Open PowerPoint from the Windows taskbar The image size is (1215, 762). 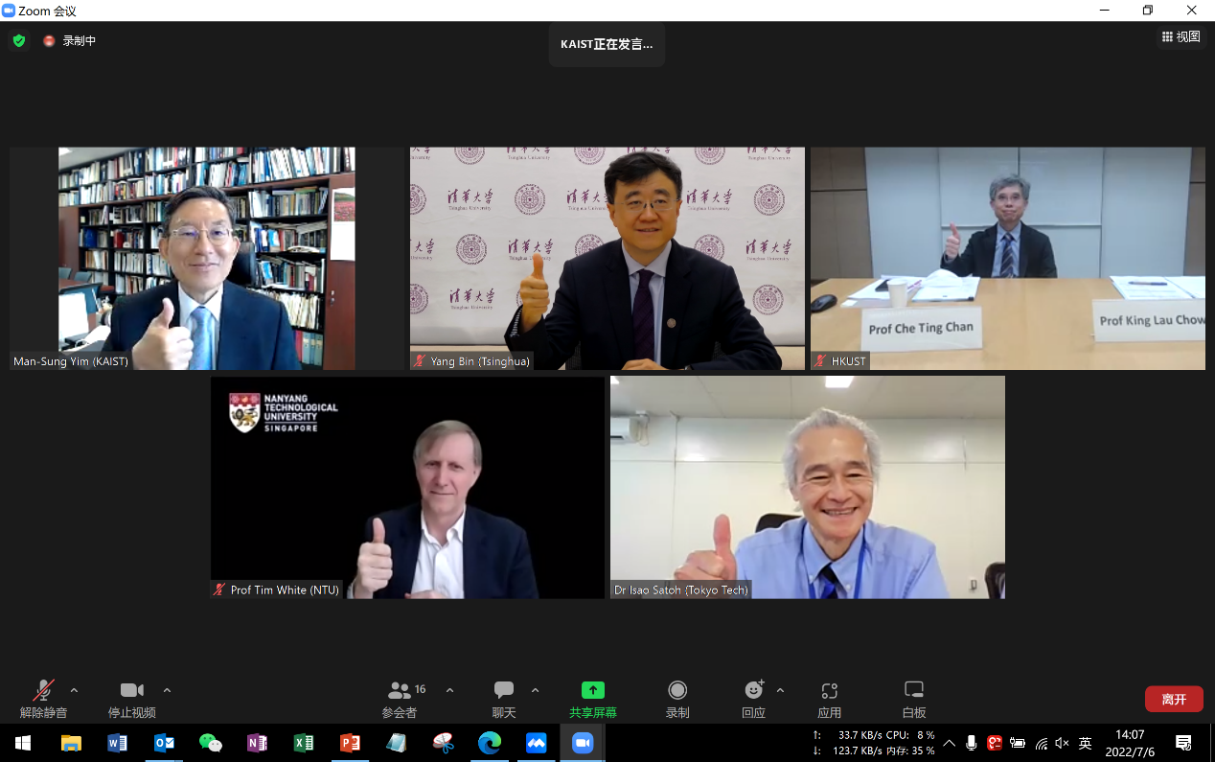click(350, 743)
